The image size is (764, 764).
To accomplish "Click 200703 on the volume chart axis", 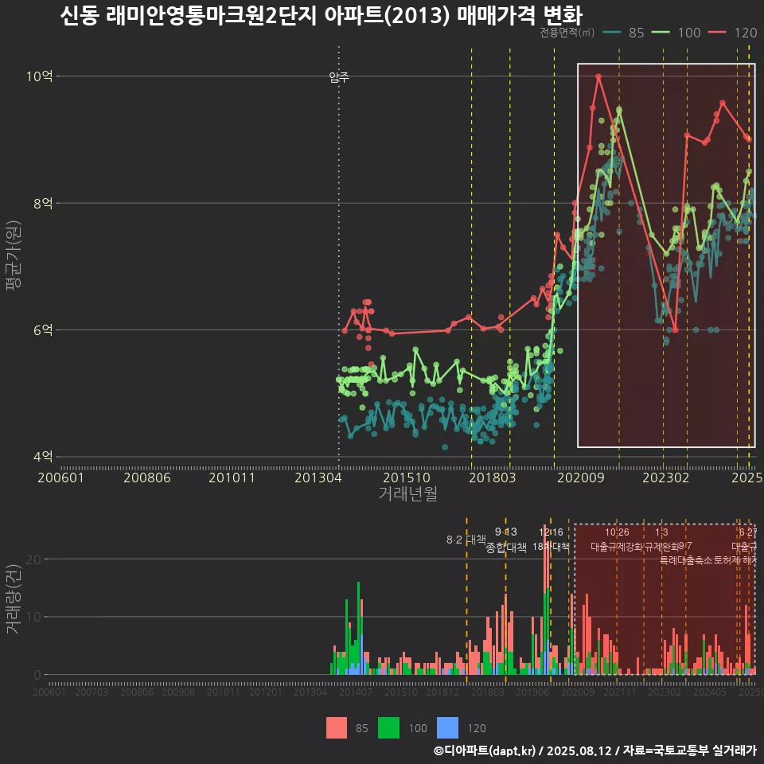I will [92, 692].
